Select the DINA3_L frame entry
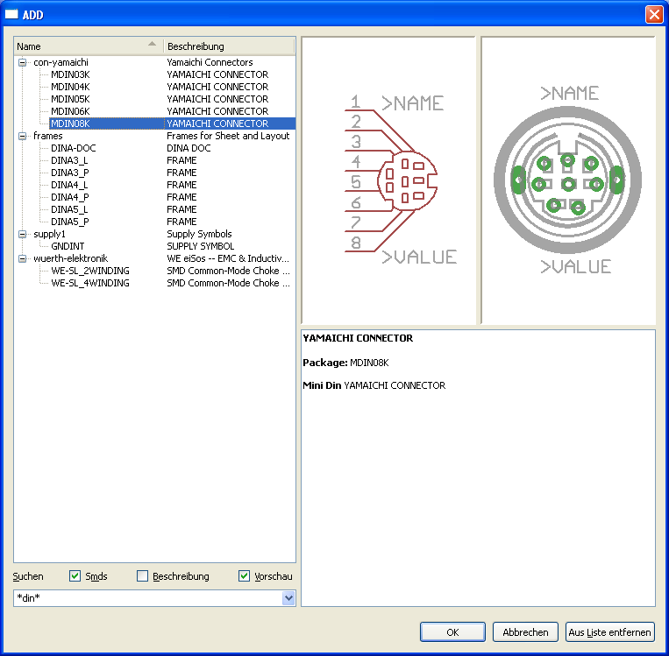 (69, 160)
